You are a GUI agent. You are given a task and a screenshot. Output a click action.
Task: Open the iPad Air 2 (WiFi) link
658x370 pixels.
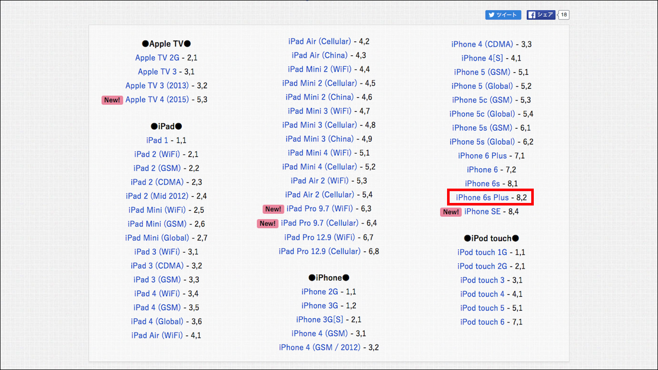click(x=320, y=180)
